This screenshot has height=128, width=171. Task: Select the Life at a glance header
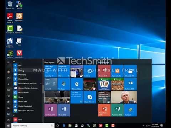[50, 62]
